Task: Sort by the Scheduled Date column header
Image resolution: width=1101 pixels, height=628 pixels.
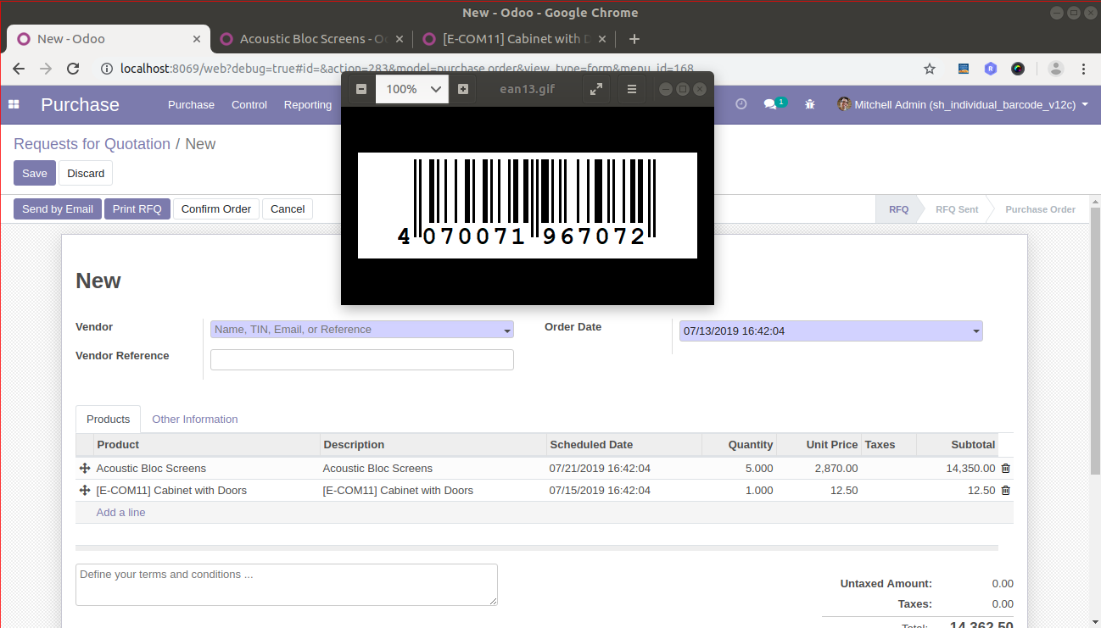Action: (624, 444)
